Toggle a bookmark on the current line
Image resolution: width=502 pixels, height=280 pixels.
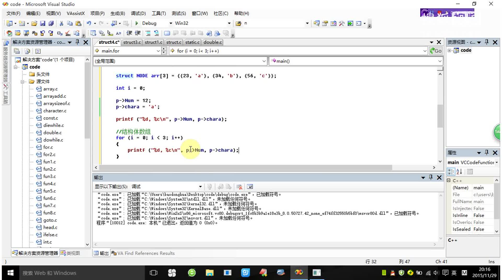click(x=167, y=33)
